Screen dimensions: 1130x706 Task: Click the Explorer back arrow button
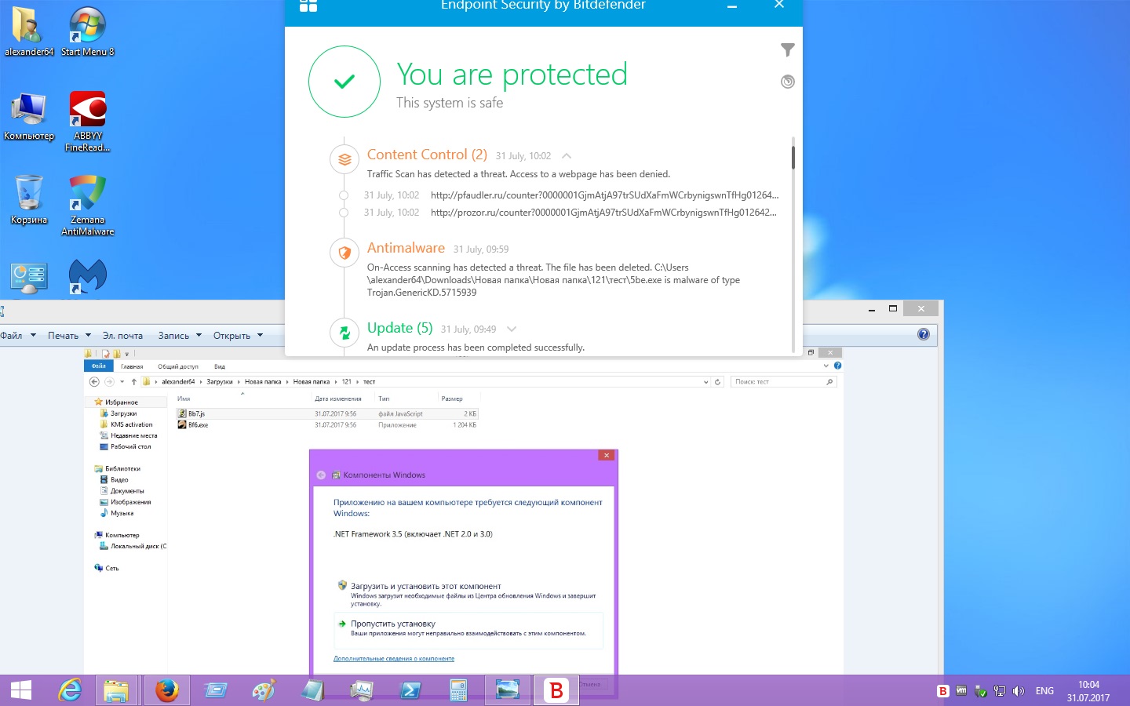click(x=94, y=382)
